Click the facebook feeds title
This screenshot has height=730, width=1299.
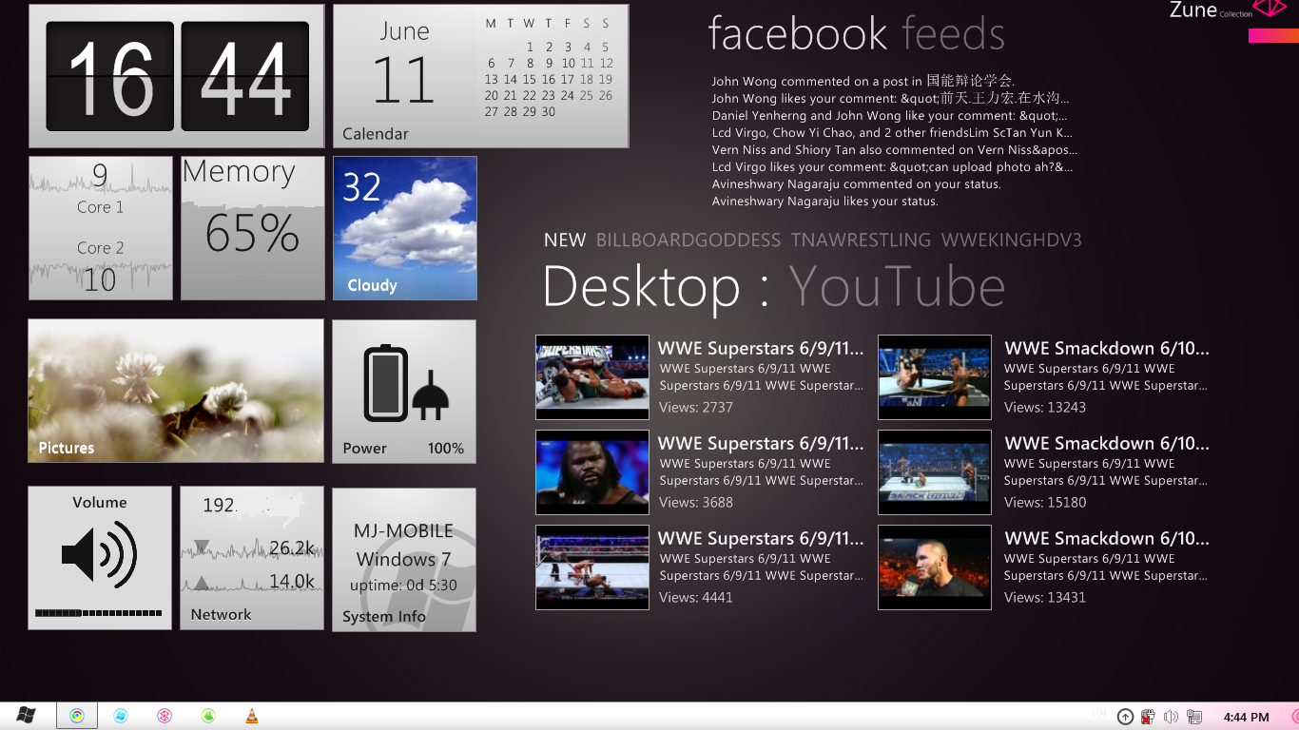856,34
